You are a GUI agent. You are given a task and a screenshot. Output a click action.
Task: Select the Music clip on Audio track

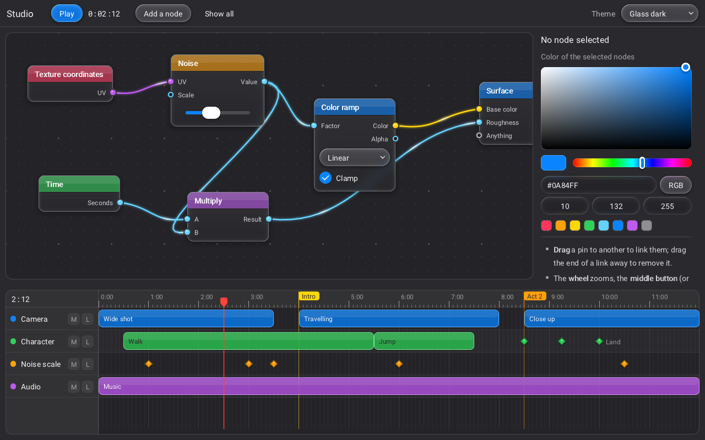[x=399, y=386]
